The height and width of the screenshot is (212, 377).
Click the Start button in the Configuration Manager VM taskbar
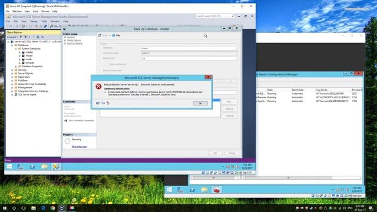pyautogui.click(x=169, y=190)
